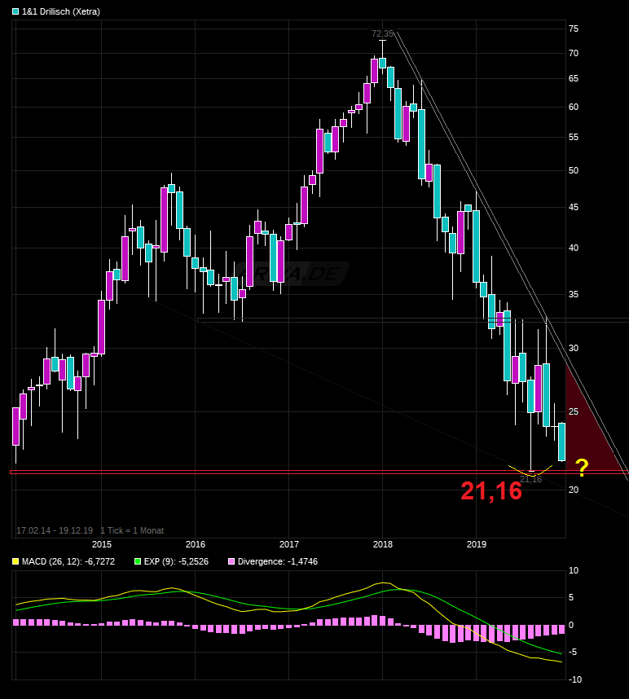This screenshot has height=699, width=629.
Task: Click the 70 price axis label
Action: 574,54
